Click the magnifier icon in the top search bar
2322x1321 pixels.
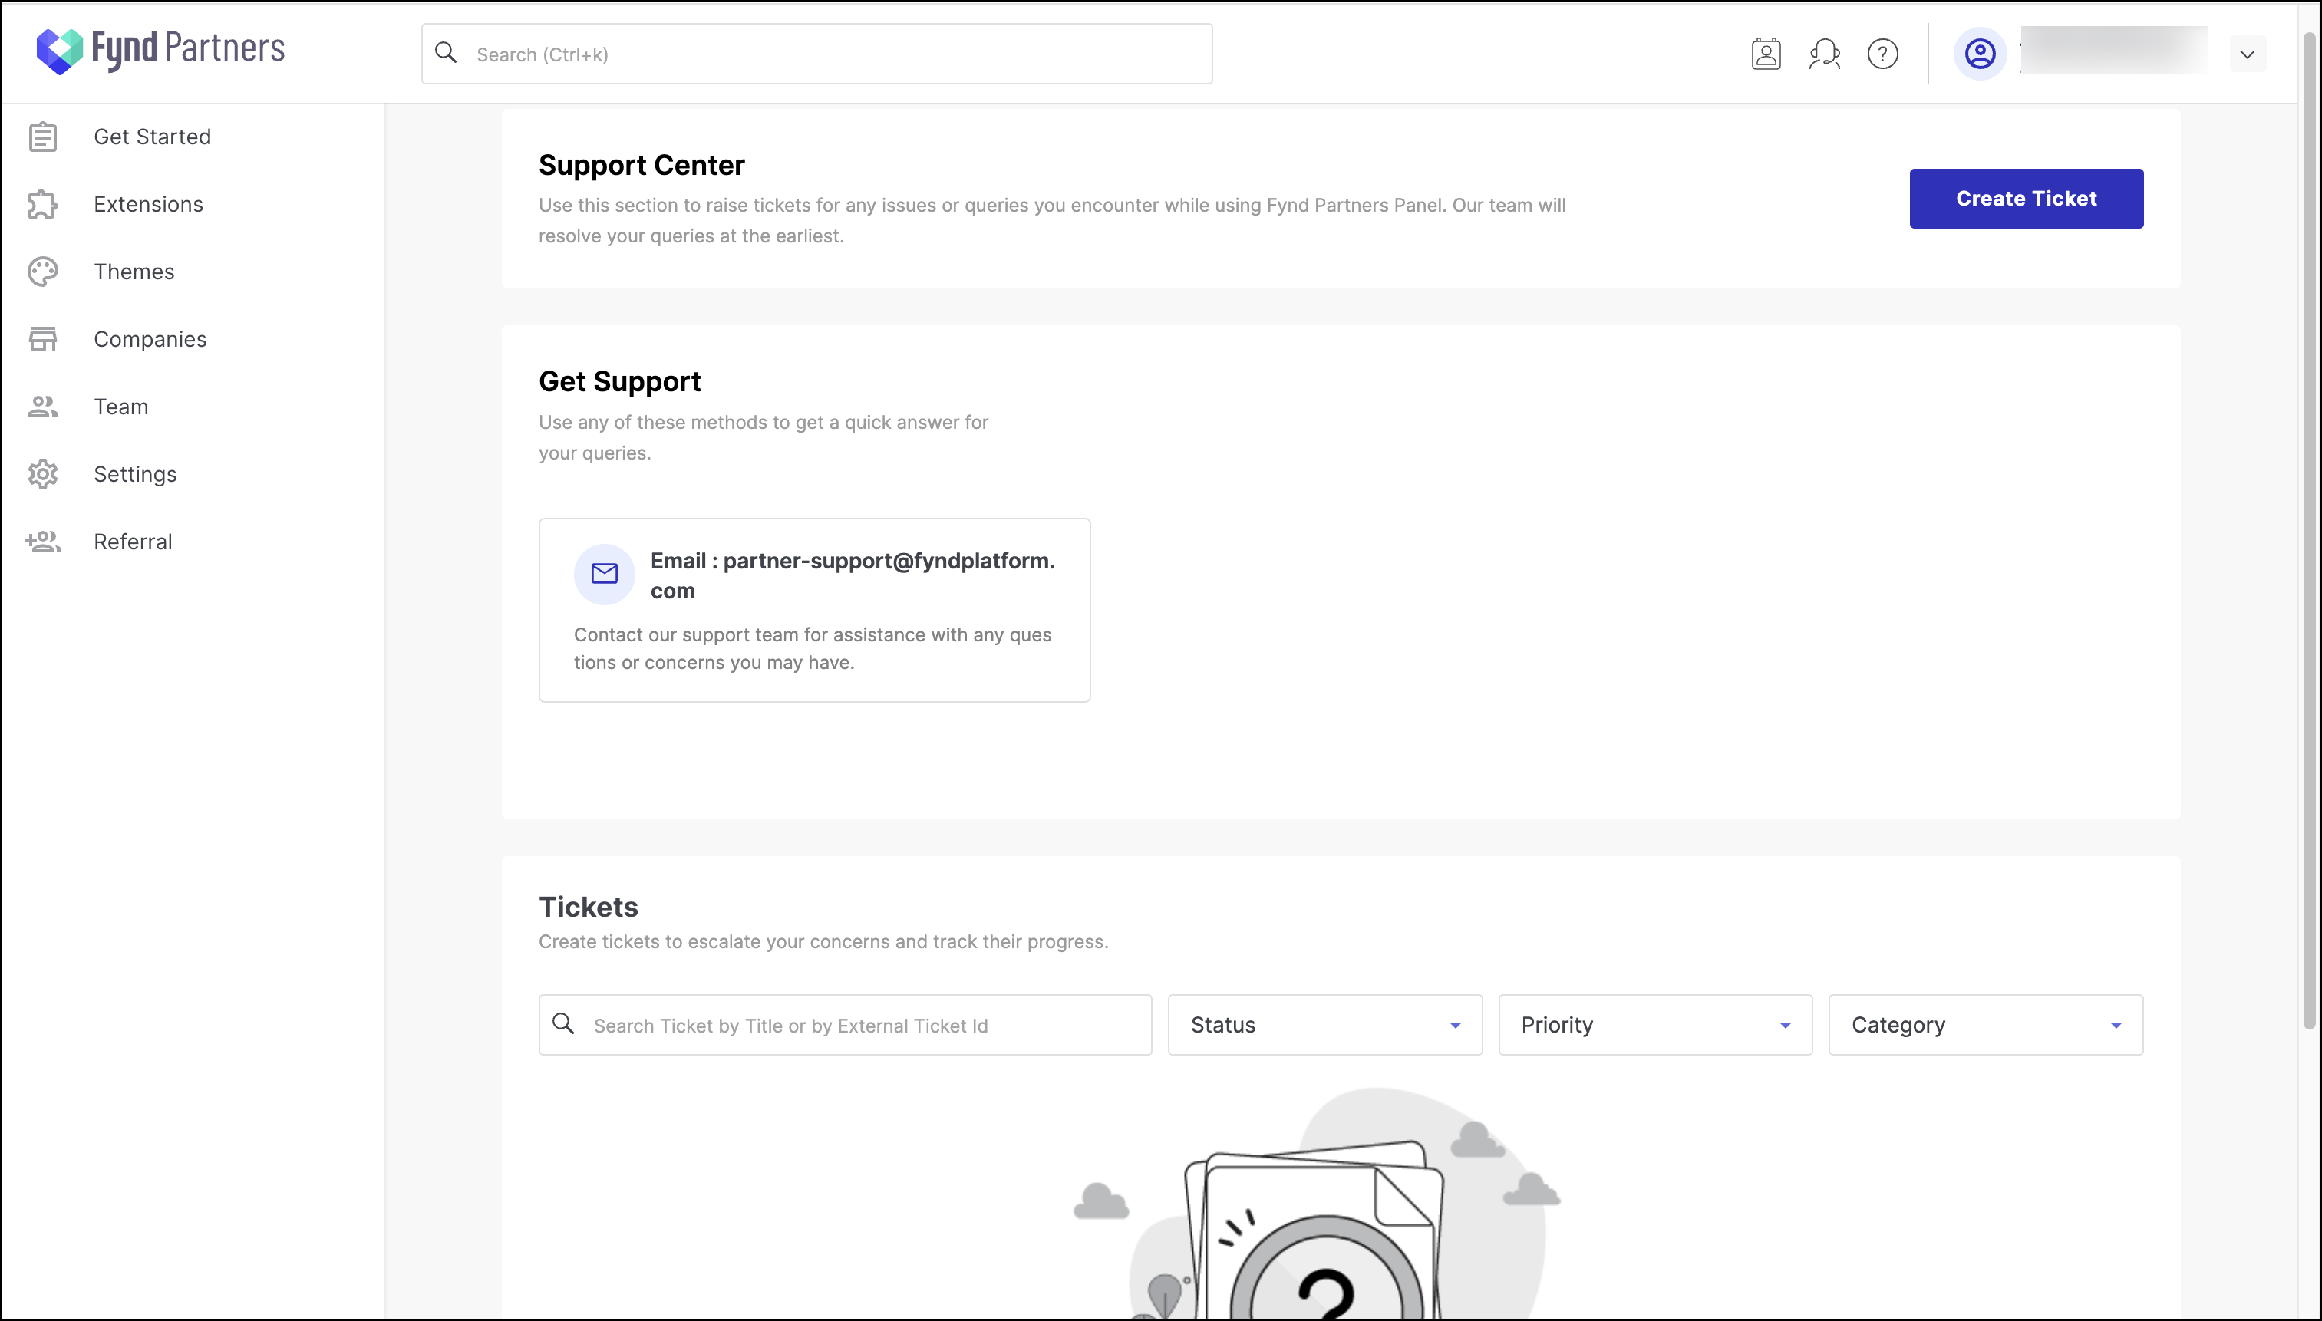pyautogui.click(x=446, y=53)
